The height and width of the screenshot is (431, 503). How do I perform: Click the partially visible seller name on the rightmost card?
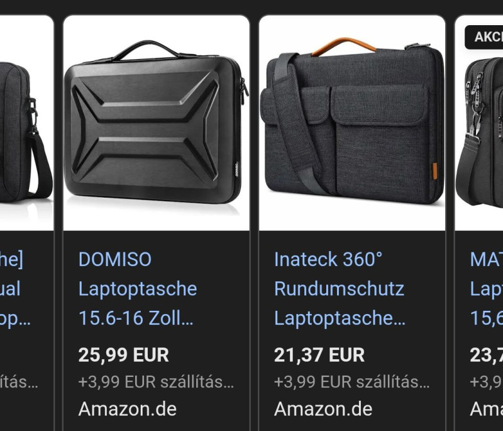486,409
